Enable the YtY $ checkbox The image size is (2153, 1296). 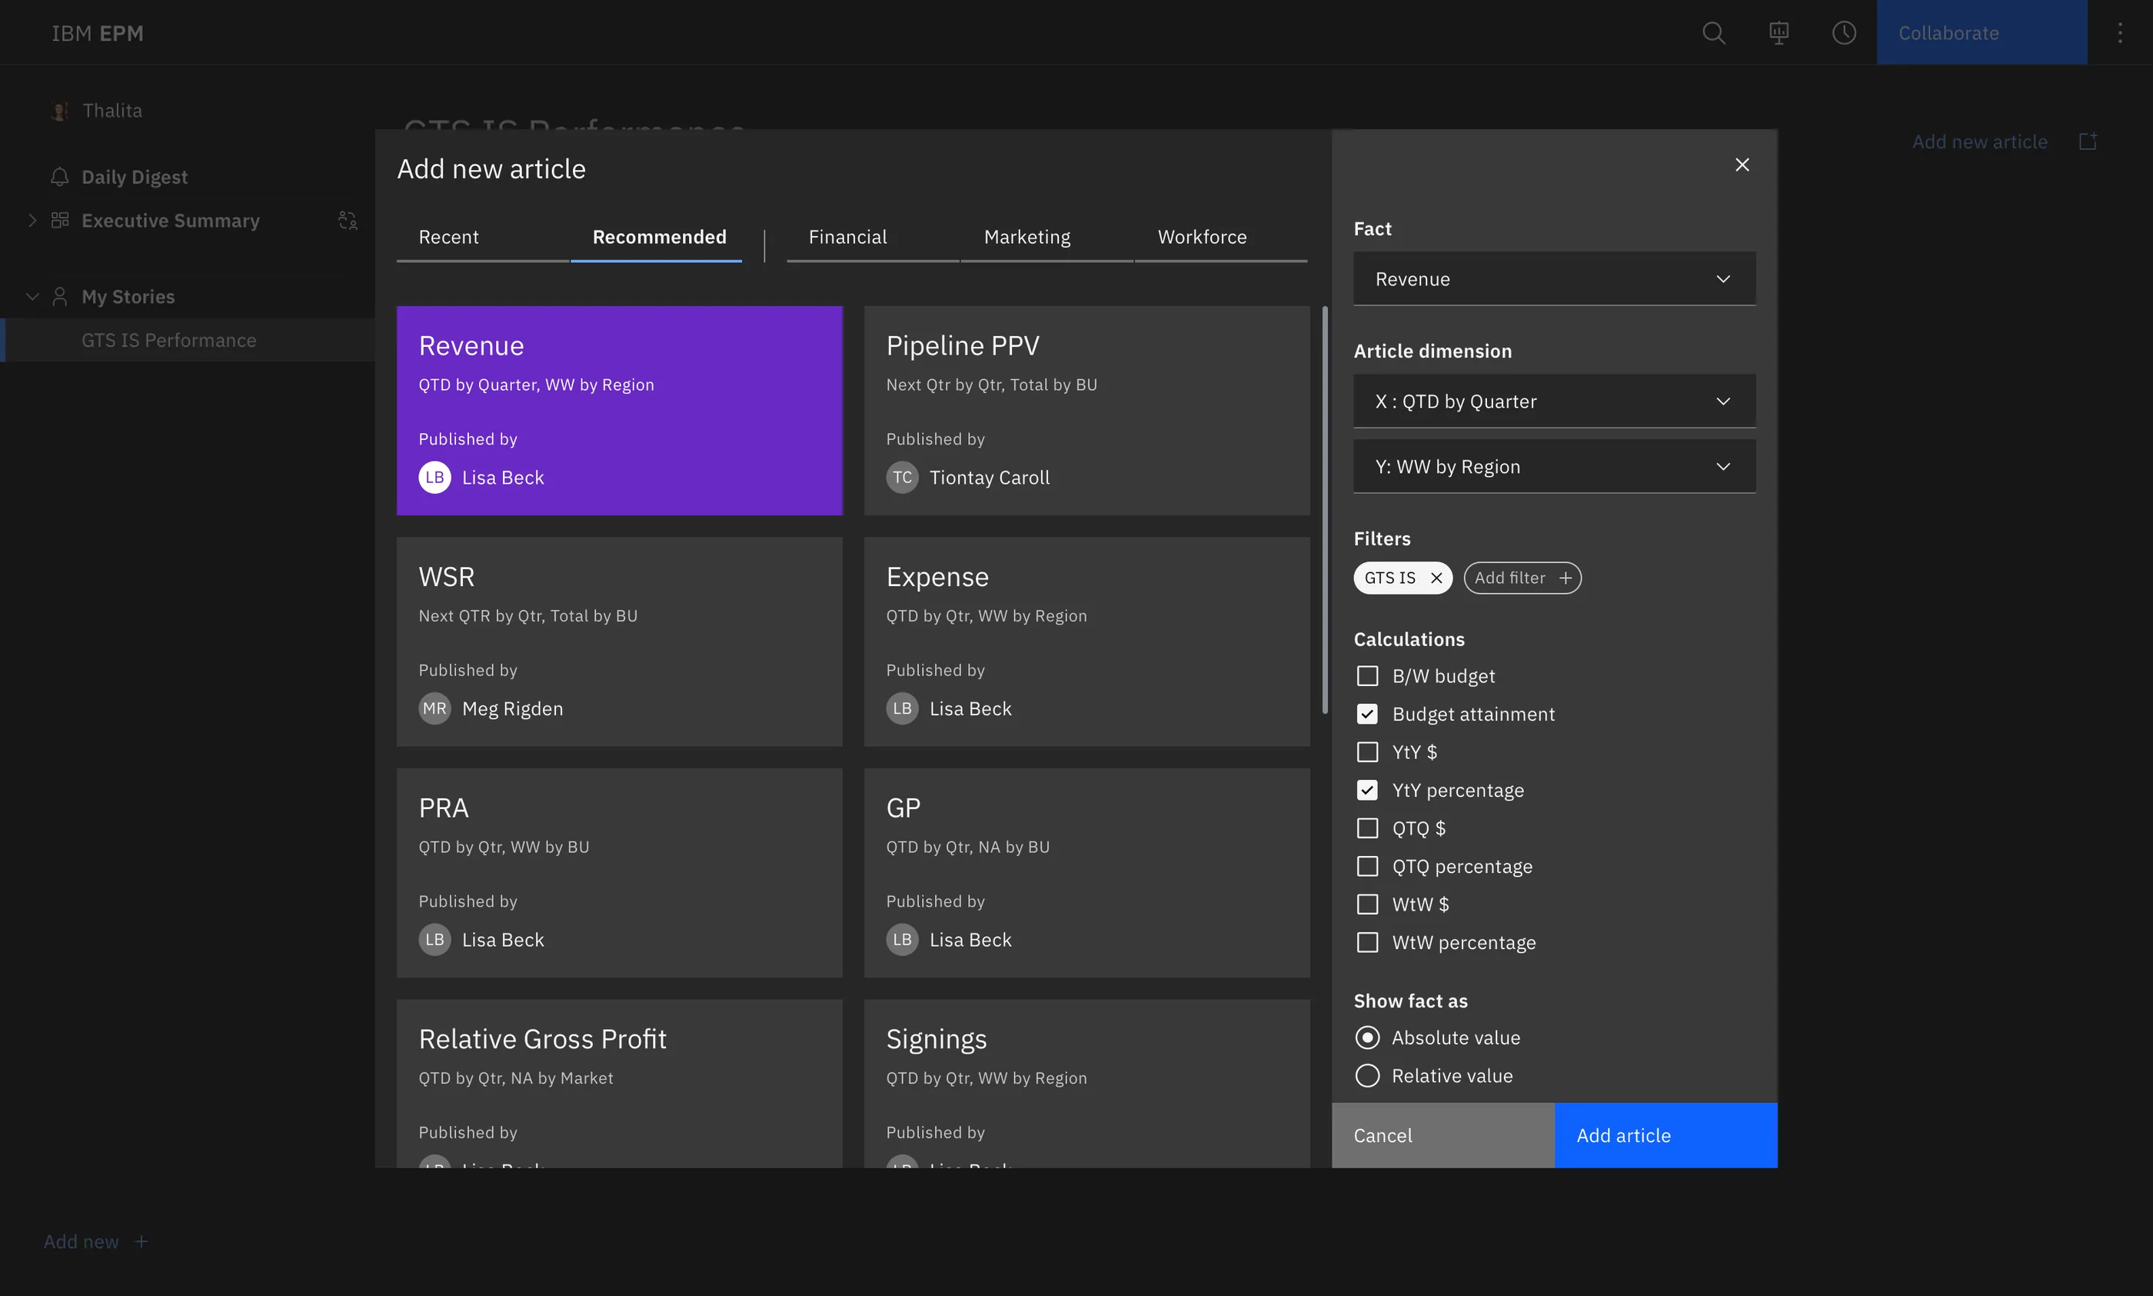(1367, 752)
